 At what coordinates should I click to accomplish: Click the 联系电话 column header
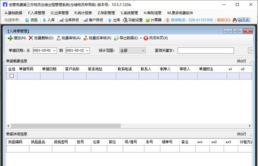pos(127,69)
